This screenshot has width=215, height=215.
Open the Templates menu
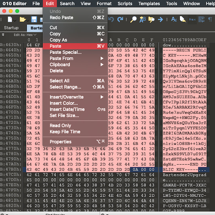tap(149, 4)
